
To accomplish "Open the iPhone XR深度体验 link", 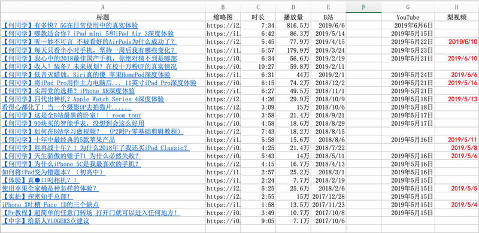I will (68, 91).
